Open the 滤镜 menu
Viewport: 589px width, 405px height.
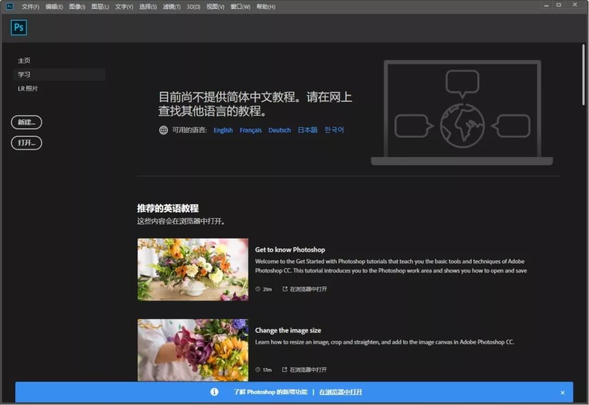[x=171, y=7]
